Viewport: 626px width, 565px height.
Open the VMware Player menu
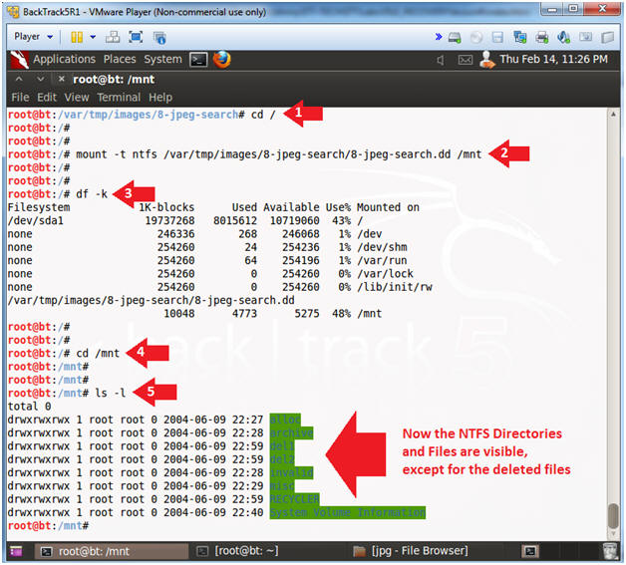click(x=33, y=37)
